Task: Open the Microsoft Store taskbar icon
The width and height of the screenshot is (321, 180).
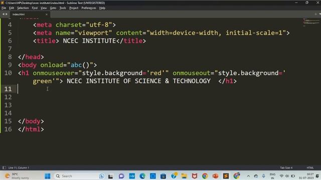Action: click(163, 176)
